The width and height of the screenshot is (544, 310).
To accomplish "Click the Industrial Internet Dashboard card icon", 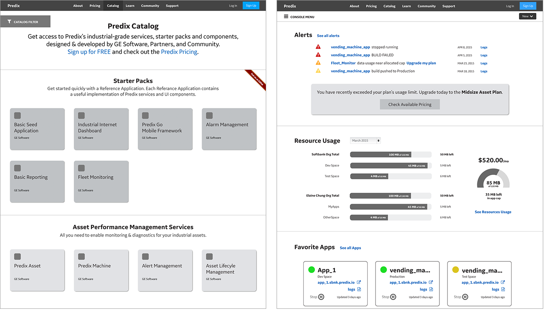I will coord(81,116).
